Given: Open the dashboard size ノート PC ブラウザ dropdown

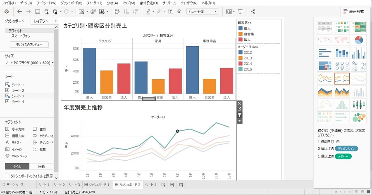Looking at the screenshot, I should tap(29, 63).
